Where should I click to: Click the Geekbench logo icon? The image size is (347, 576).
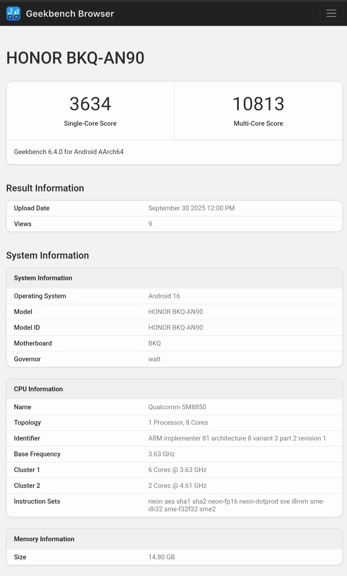point(13,14)
